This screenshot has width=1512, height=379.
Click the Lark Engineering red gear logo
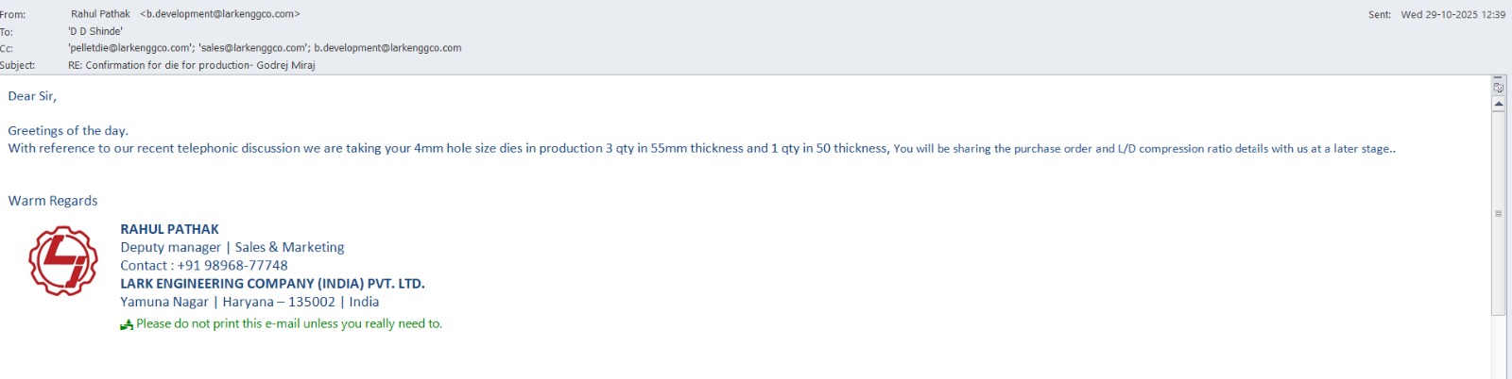[x=62, y=260]
